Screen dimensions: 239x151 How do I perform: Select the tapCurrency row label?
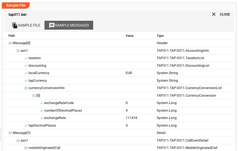coord(38,81)
